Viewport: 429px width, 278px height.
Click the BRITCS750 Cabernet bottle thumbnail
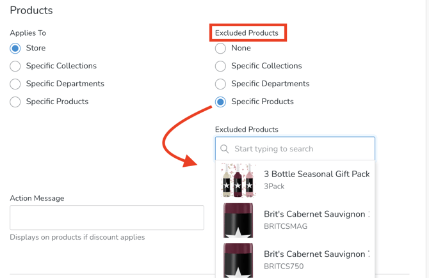[x=238, y=259]
